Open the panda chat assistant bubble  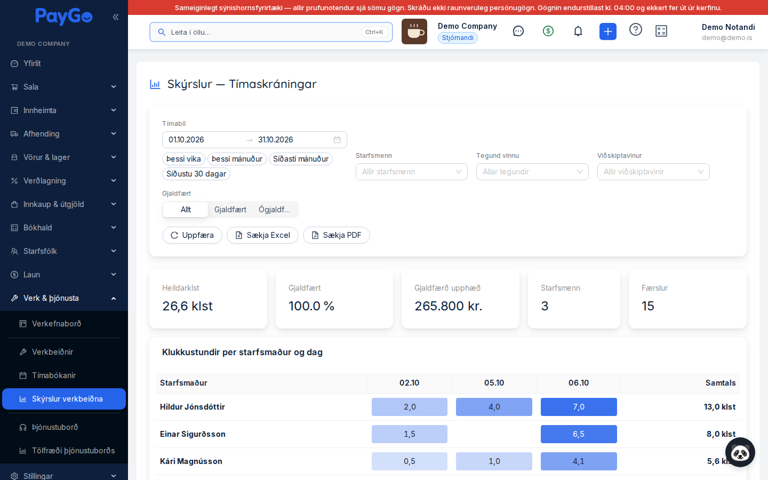coord(740,452)
